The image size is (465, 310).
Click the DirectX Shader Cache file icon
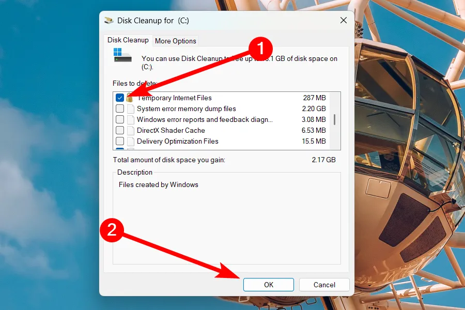(130, 131)
